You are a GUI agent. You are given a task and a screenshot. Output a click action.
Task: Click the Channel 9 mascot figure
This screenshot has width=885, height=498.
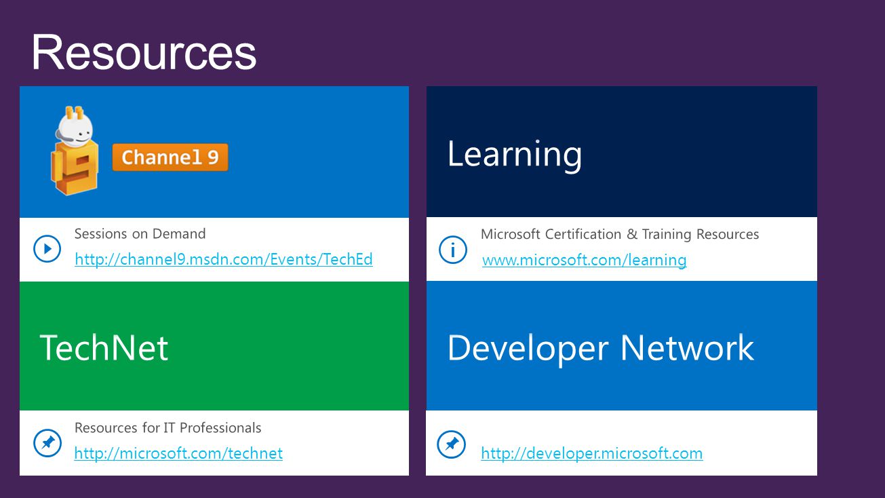[x=74, y=151]
